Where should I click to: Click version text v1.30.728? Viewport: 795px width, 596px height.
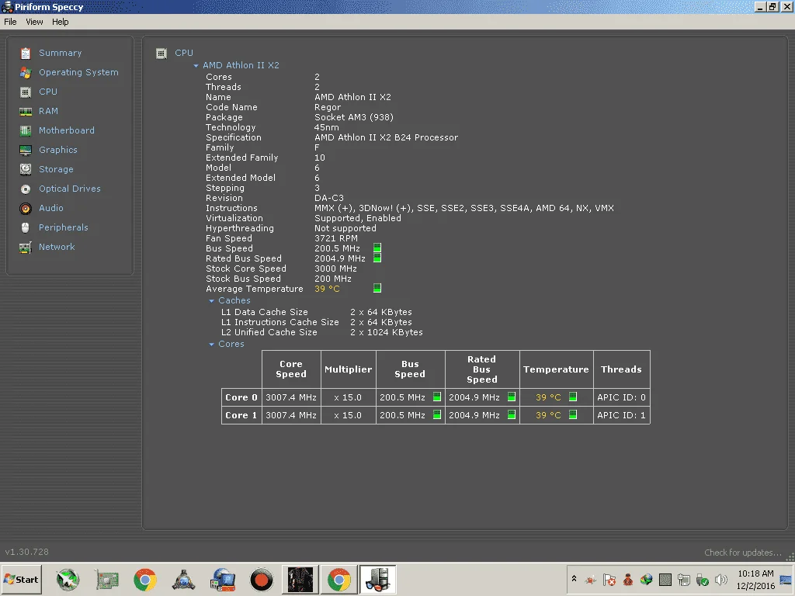tap(27, 552)
